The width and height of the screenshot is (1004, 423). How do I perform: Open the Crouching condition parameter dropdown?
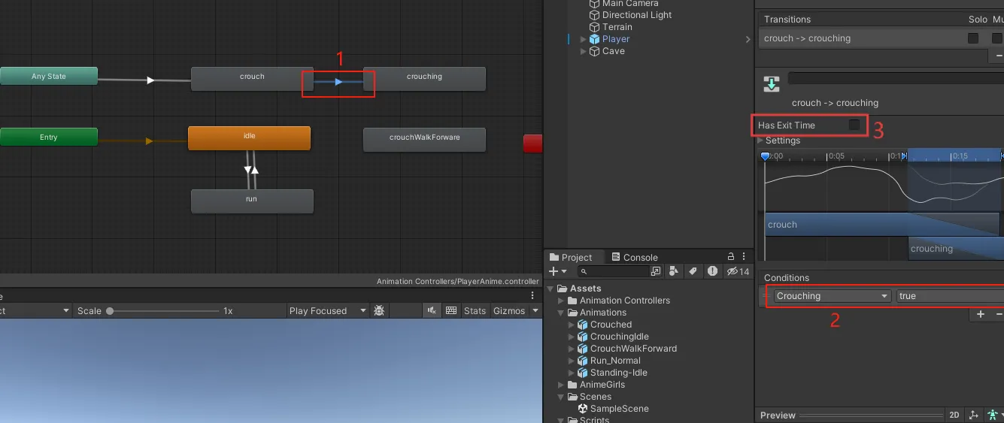[x=833, y=296]
